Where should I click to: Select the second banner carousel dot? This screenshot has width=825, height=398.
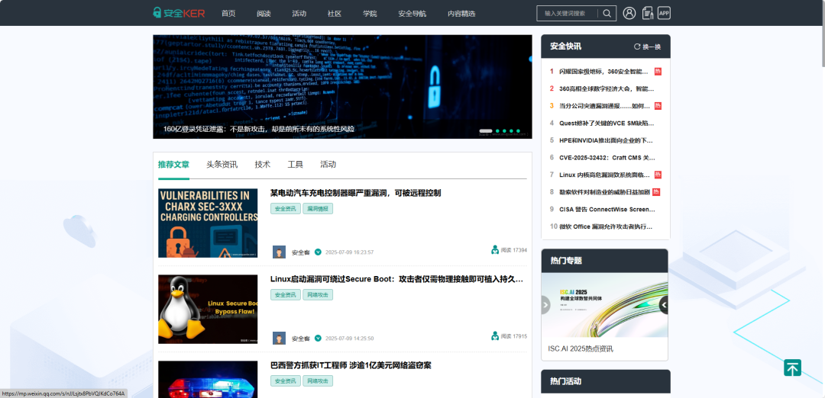tap(497, 130)
